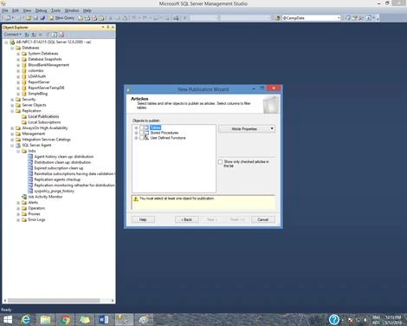Select User Defined Functions label in wizard
This screenshot has height=326, width=407.
168,138
